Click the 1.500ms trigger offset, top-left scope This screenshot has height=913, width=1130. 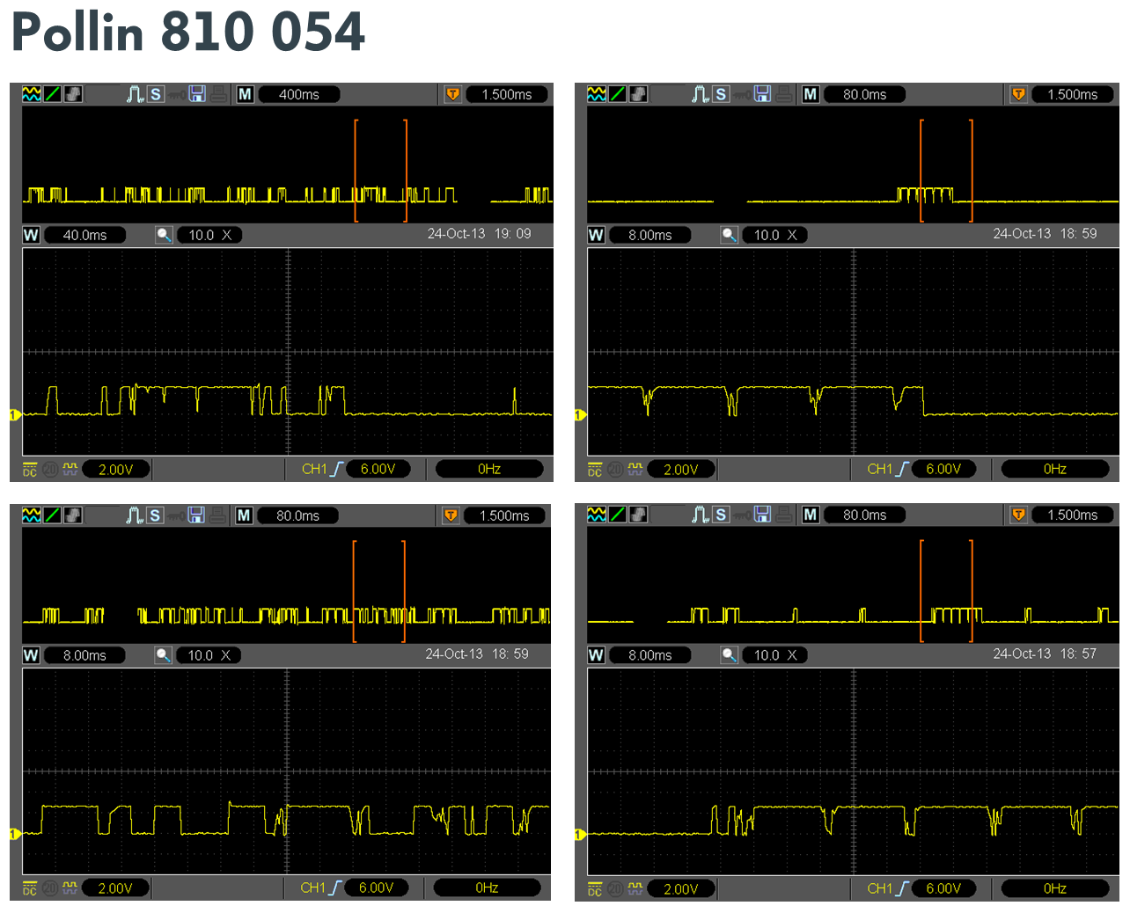[507, 94]
